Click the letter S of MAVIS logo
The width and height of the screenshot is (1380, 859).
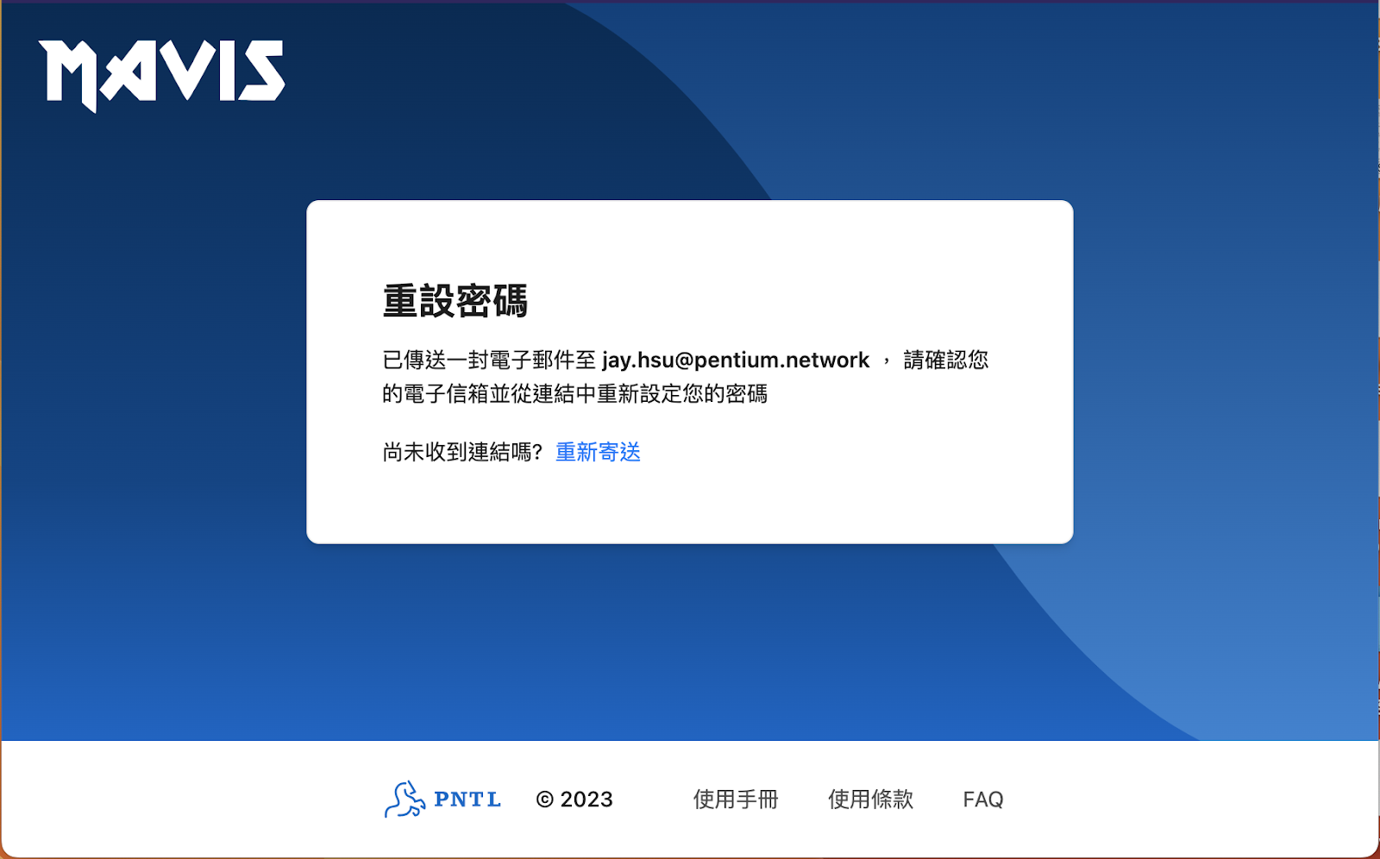(x=261, y=72)
